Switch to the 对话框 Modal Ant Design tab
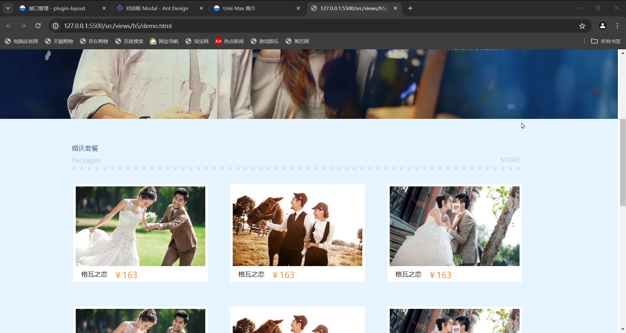Image resolution: width=626 pixels, height=333 pixels. (157, 8)
